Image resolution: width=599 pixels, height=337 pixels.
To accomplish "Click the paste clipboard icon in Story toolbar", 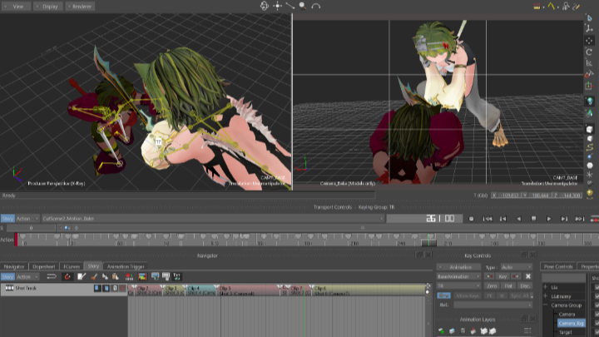I will (116, 276).
